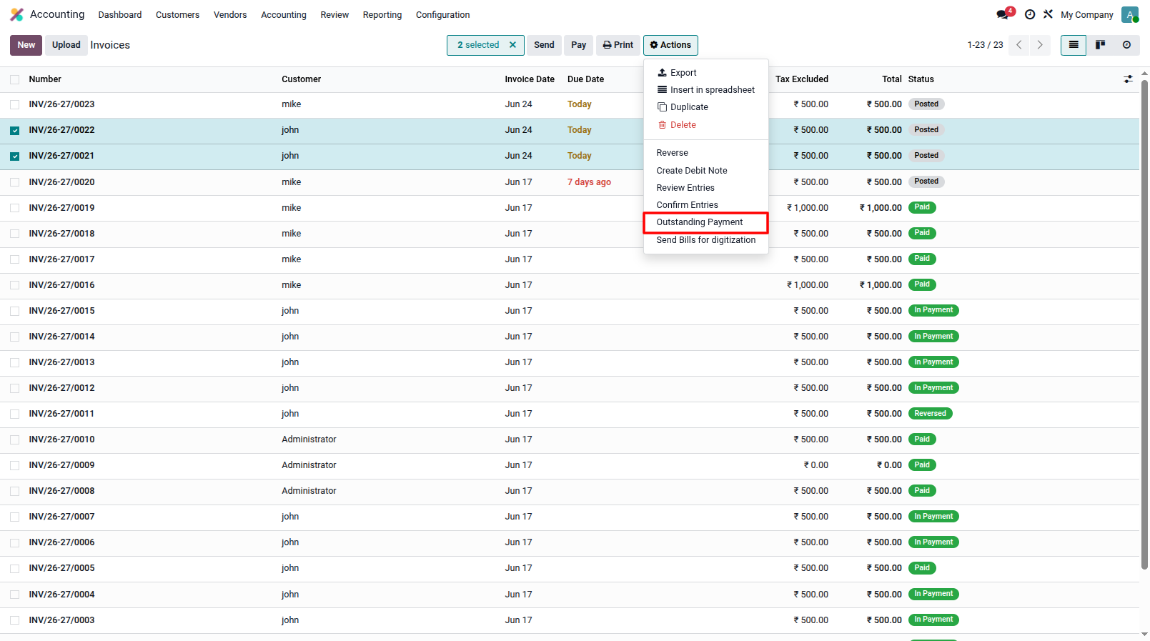Screen dimensions: 1150x641
Task: Choose Delete from Actions menu
Action: (706, 125)
